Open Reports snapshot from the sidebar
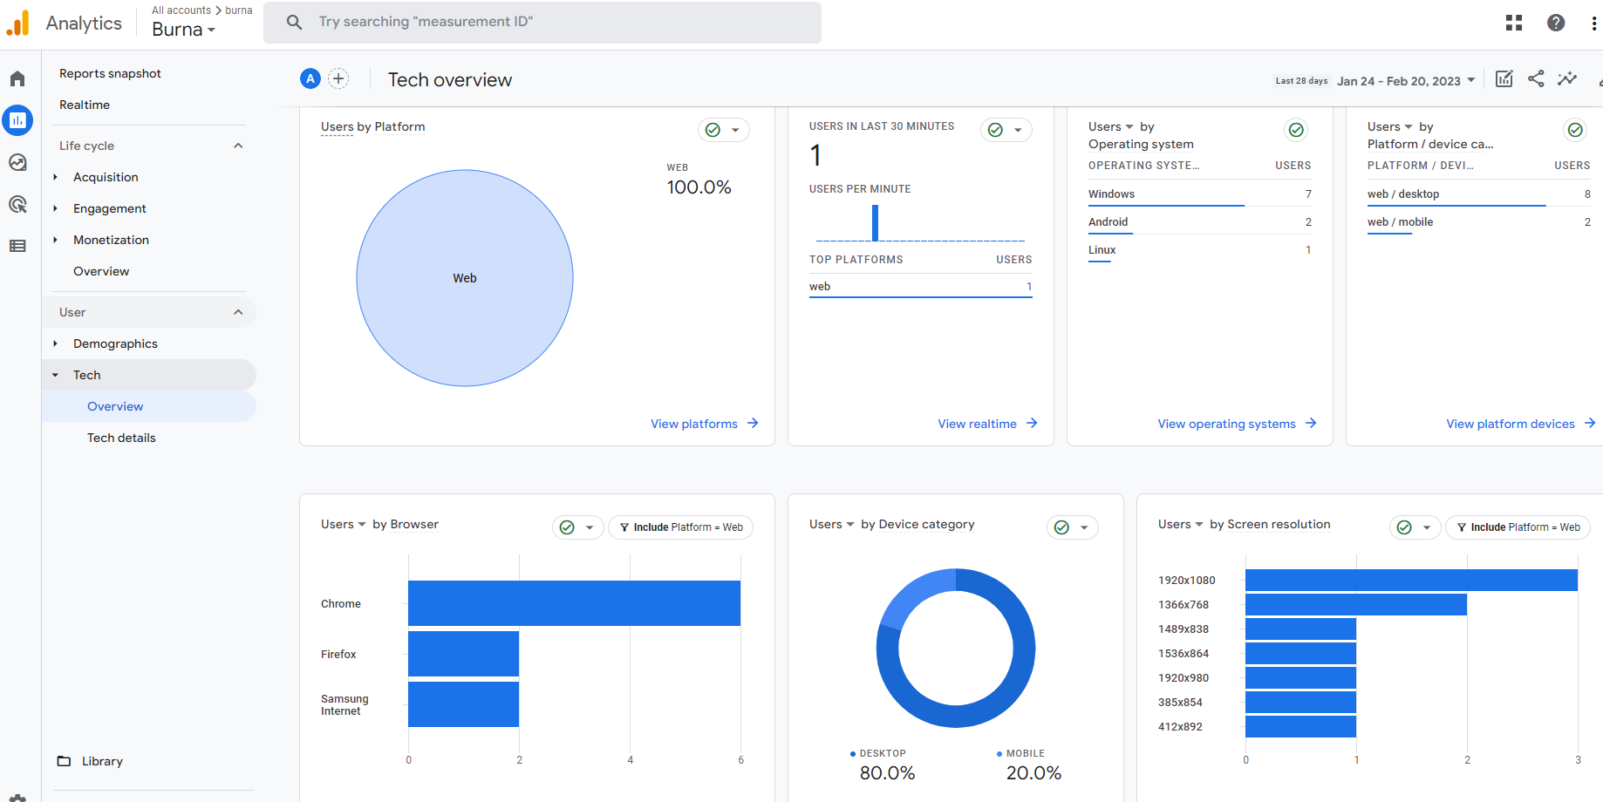Screen dimensions: 1603x802 point(110,73)
